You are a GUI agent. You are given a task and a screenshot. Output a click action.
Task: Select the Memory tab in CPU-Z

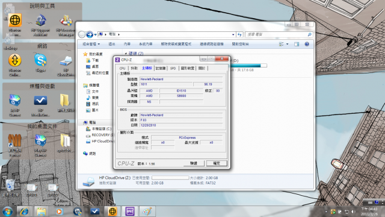(x=161, y=68)
